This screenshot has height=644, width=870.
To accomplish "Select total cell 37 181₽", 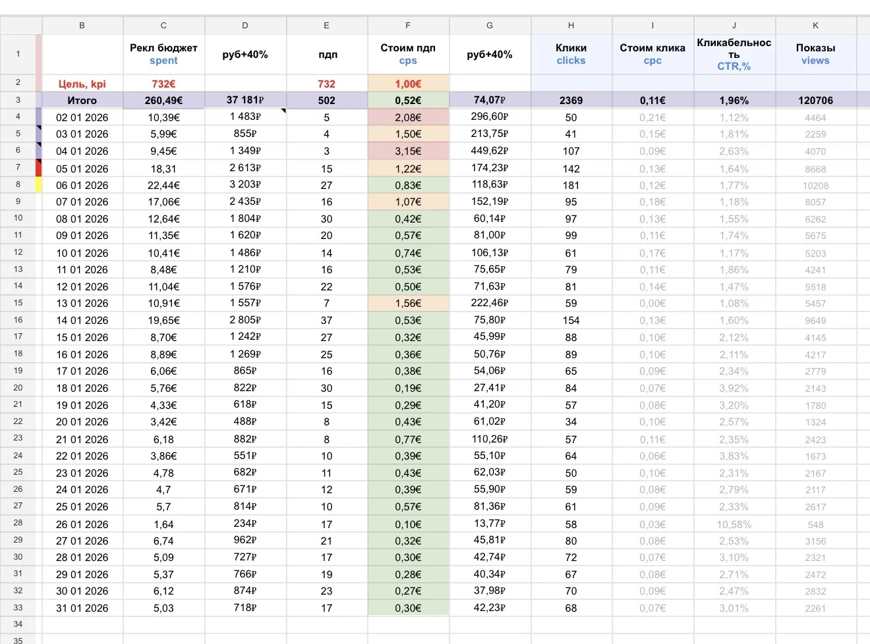I will tap(245, 100).
